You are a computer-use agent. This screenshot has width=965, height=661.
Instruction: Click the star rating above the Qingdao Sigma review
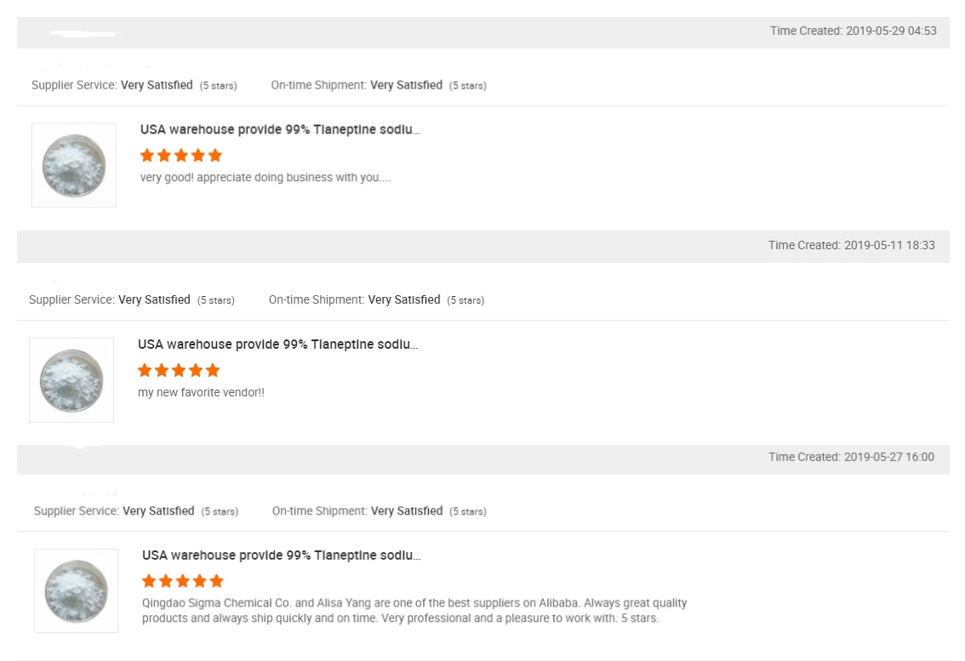[182, 581]
